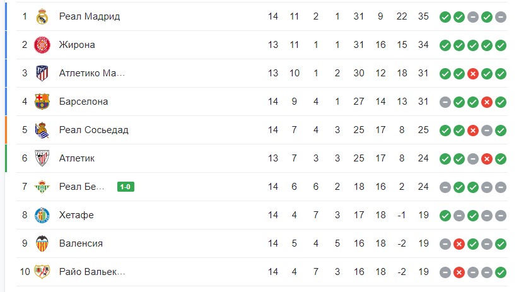Open the Хетафе team name

(76, 215)
